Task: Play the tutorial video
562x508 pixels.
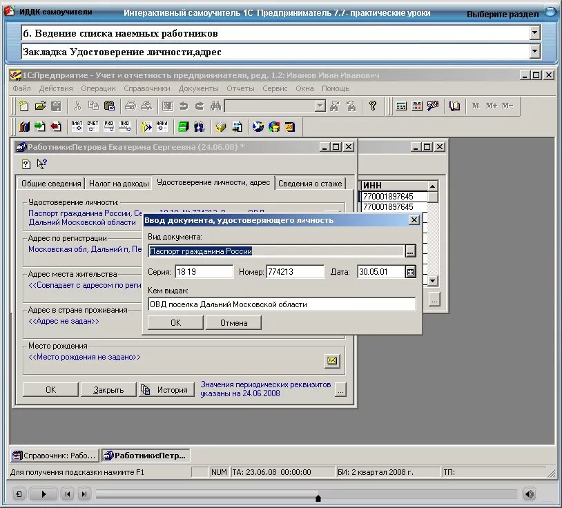Action: [43, 494]
